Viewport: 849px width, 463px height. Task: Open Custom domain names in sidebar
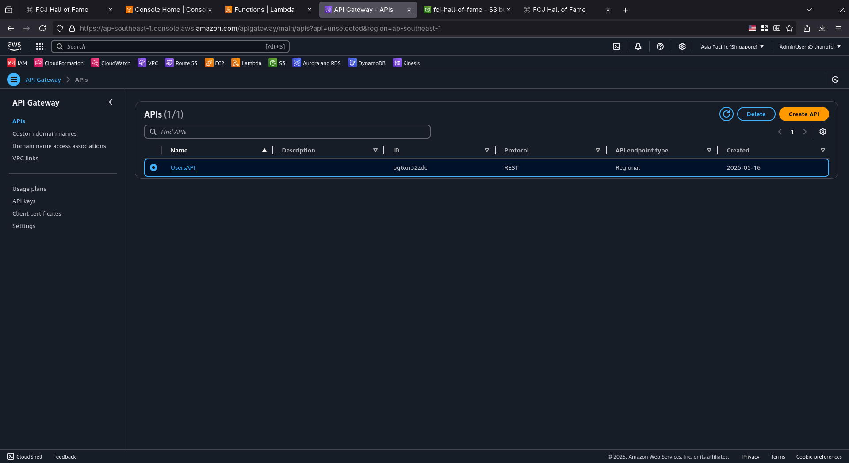[45, 133]
